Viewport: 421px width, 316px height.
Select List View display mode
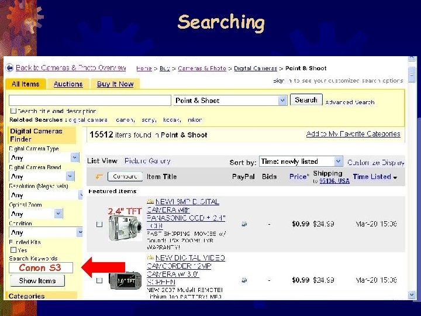(102, 161)
